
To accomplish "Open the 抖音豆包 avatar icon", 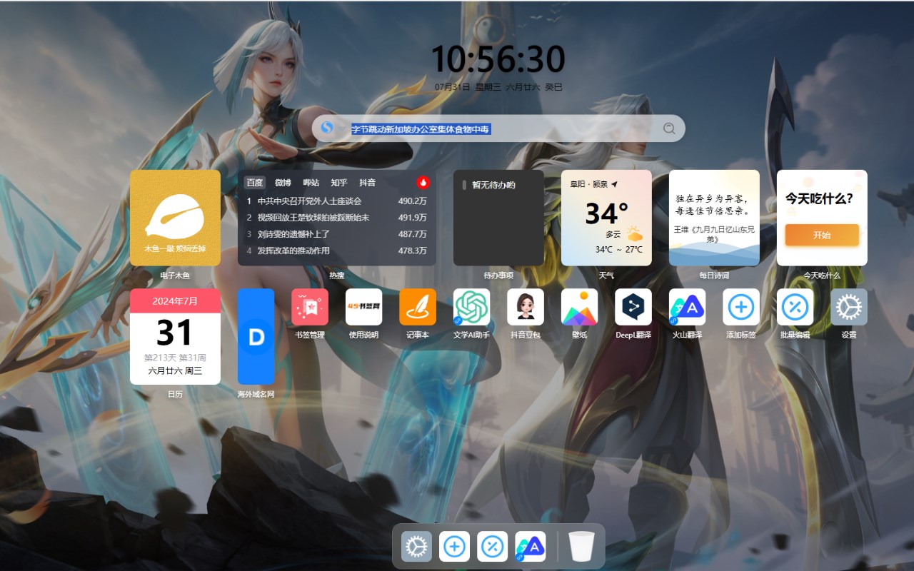I will click(x=526, y=307).
